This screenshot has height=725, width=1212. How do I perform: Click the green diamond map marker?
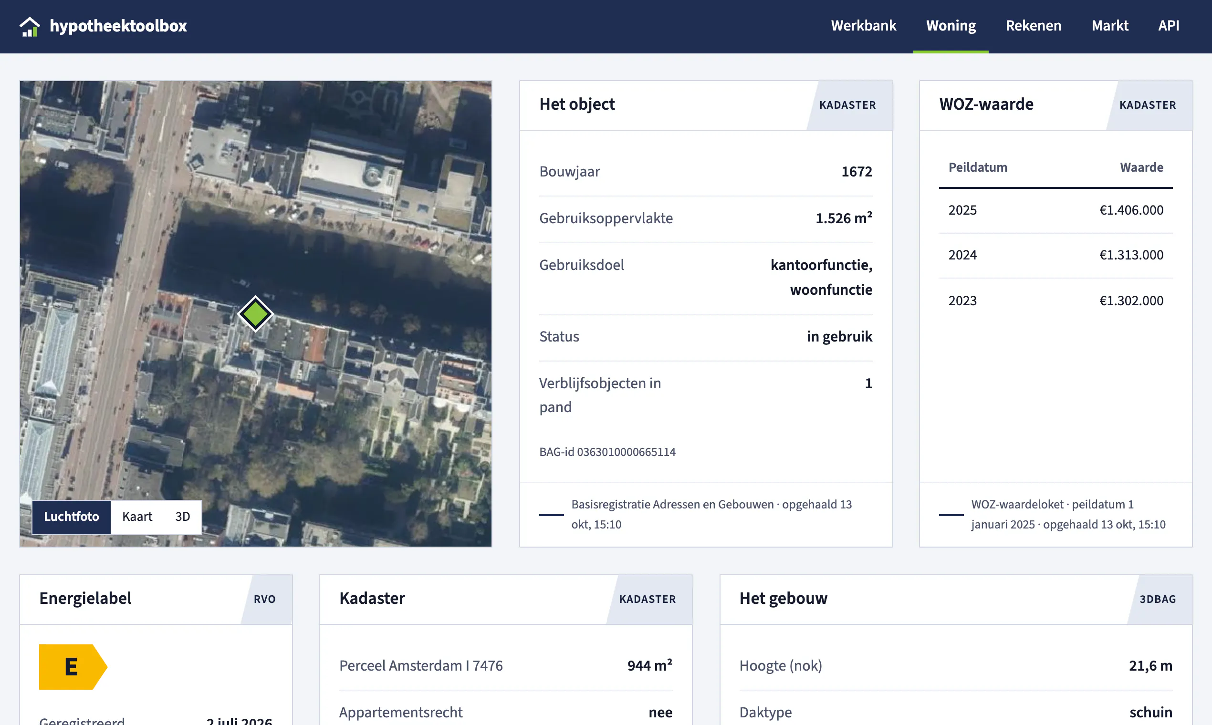coord(255,314)
